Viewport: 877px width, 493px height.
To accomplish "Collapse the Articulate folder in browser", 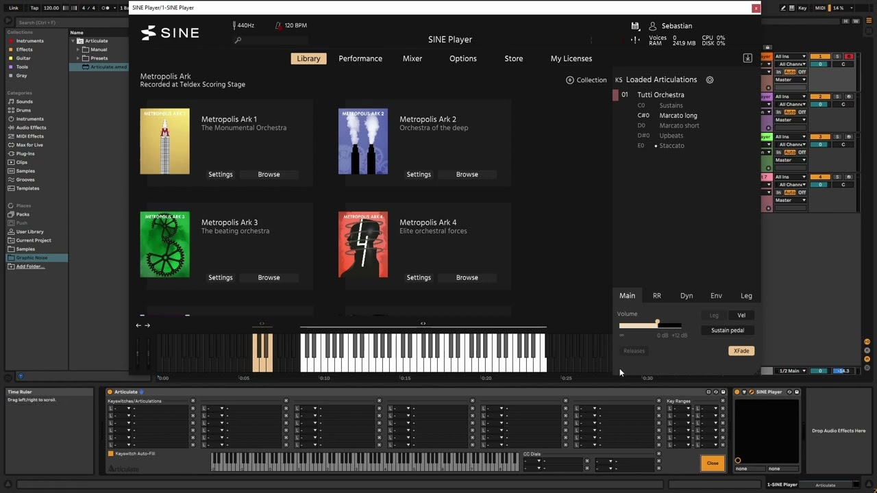I will [73, 41].
